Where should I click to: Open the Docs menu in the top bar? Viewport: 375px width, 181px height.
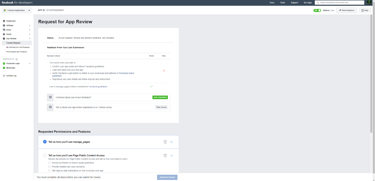pos(272,3)
